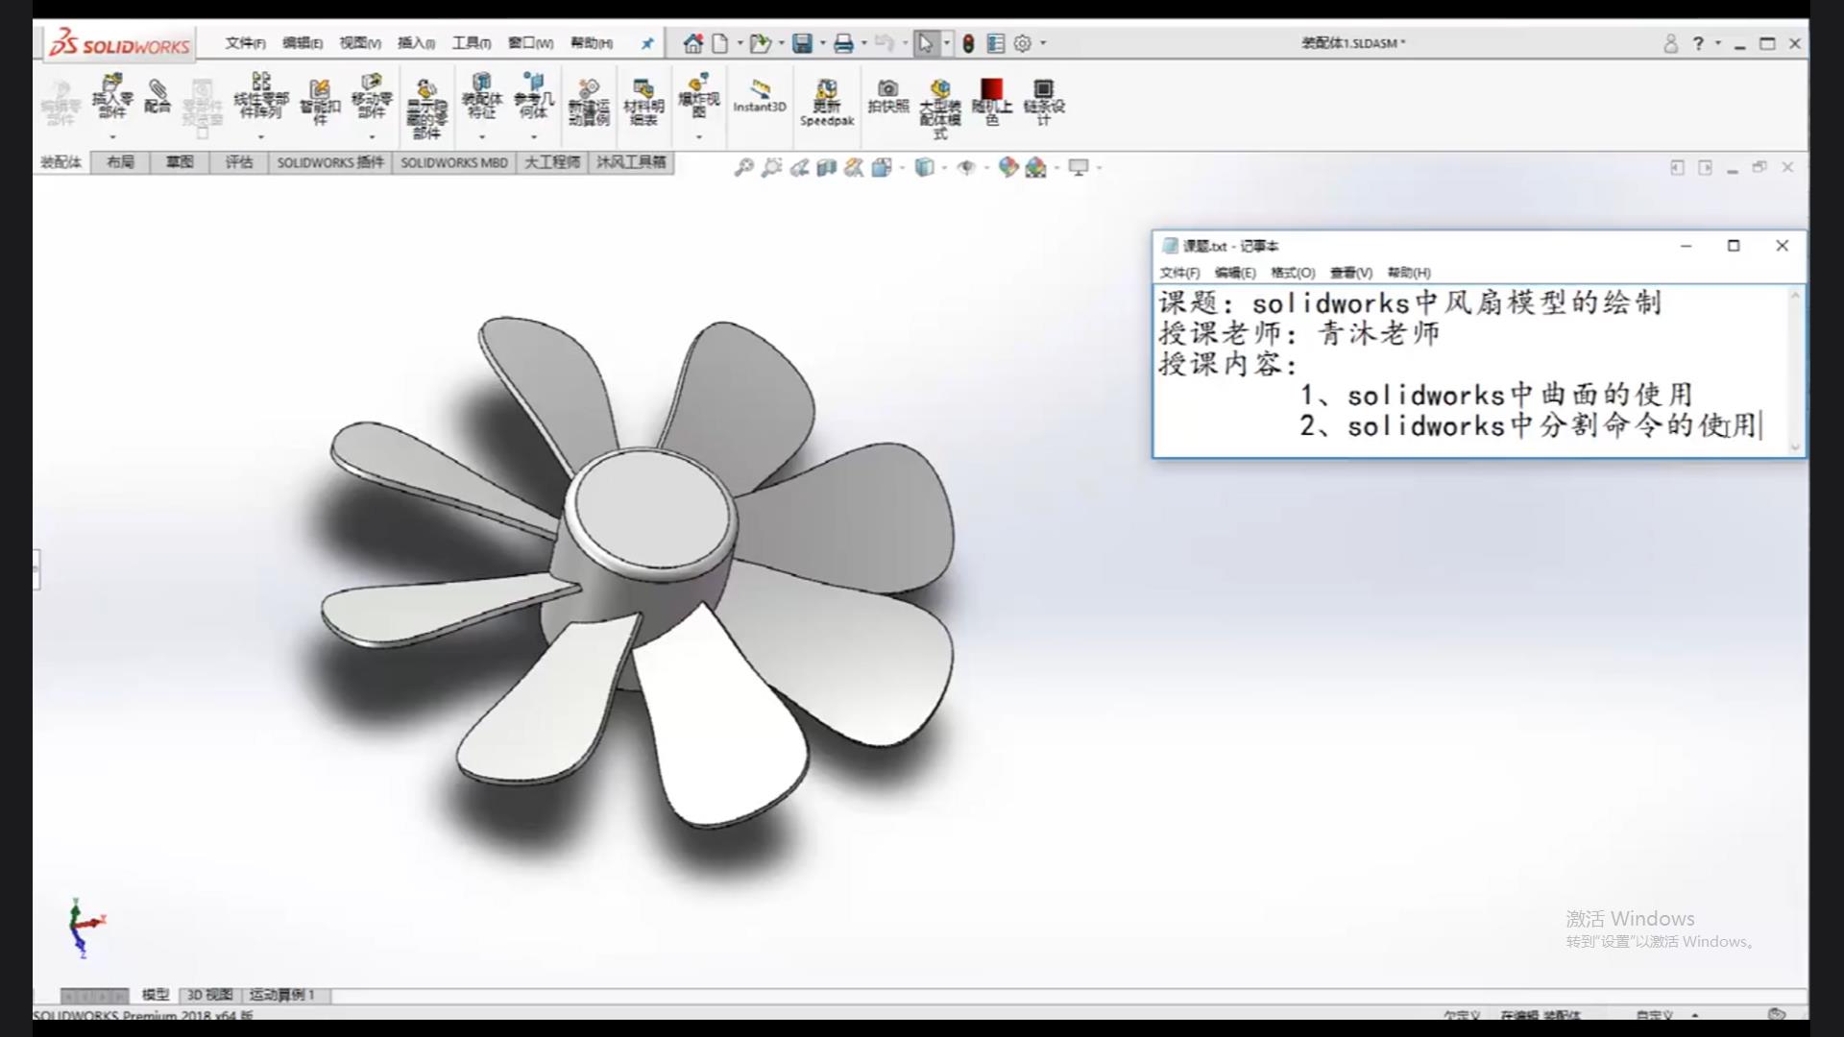Open Display Style cube icon

924,168
